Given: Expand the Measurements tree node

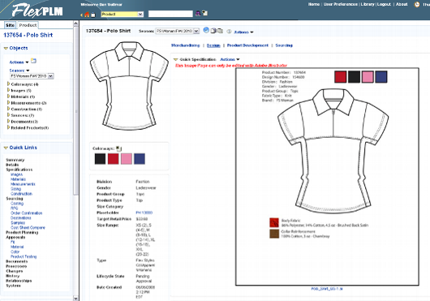Looking at the screenshot, I should (x=8, y=103).
